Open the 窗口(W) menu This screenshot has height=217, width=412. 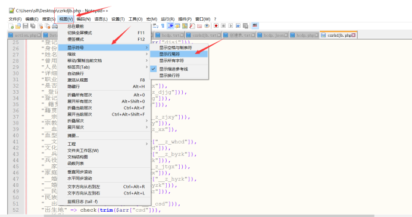(203, 19)
